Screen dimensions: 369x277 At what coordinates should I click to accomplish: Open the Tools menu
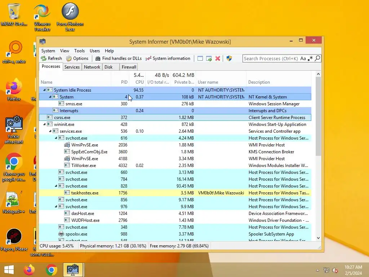coord(79,51)
